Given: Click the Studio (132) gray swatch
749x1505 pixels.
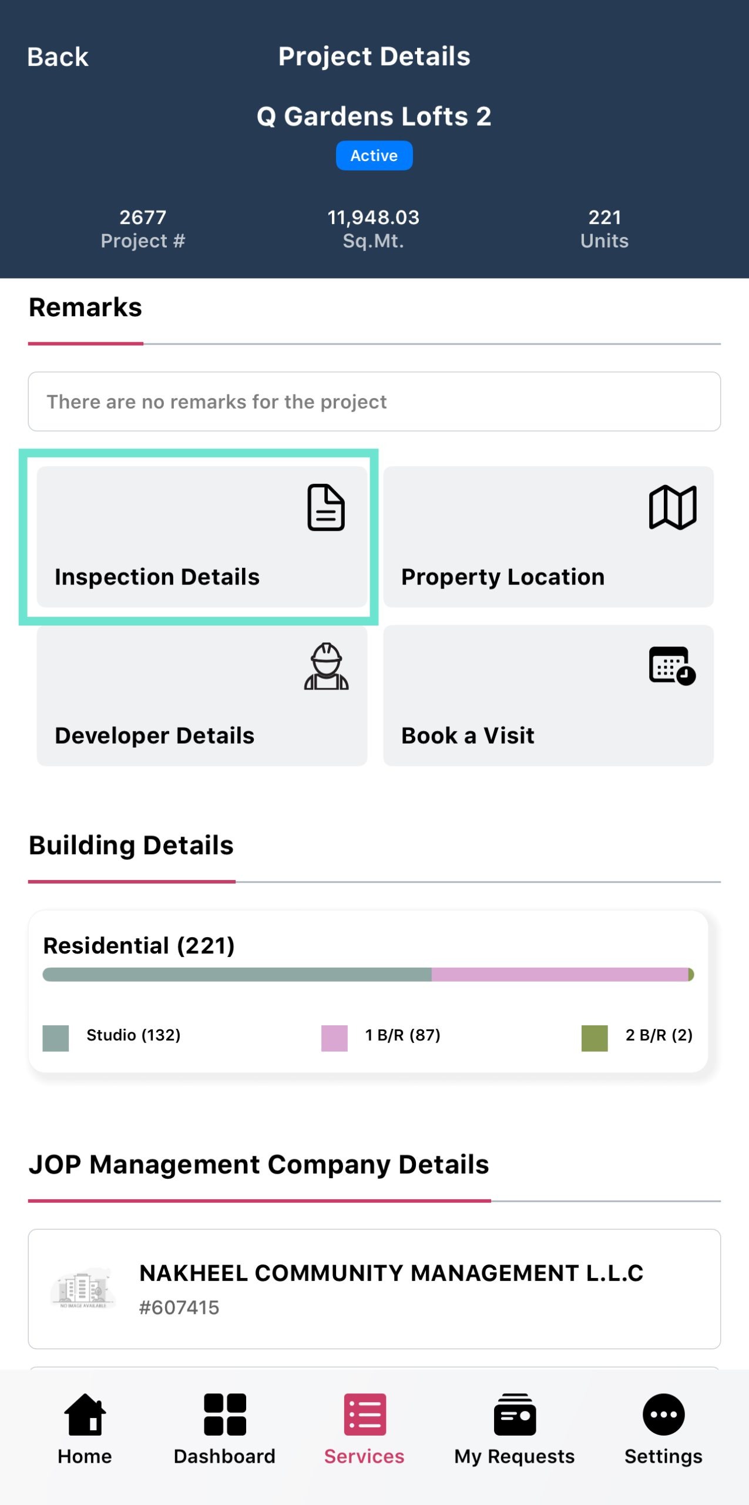Looking at the screenshot, I should (x=56, y=1038).
